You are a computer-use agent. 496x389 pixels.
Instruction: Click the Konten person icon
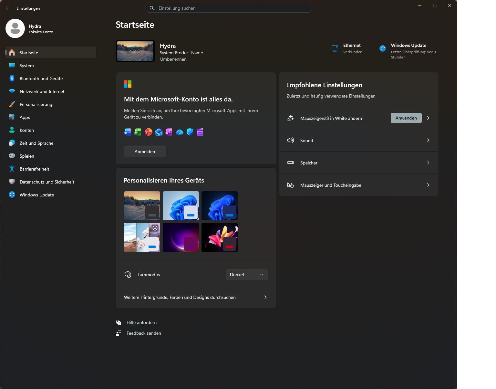12,130
